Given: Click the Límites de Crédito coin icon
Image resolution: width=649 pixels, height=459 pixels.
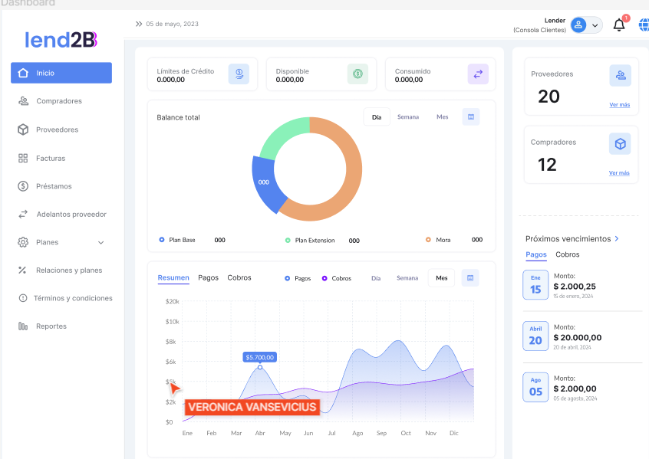Looking at the screenshot, I should pos(239,74).
